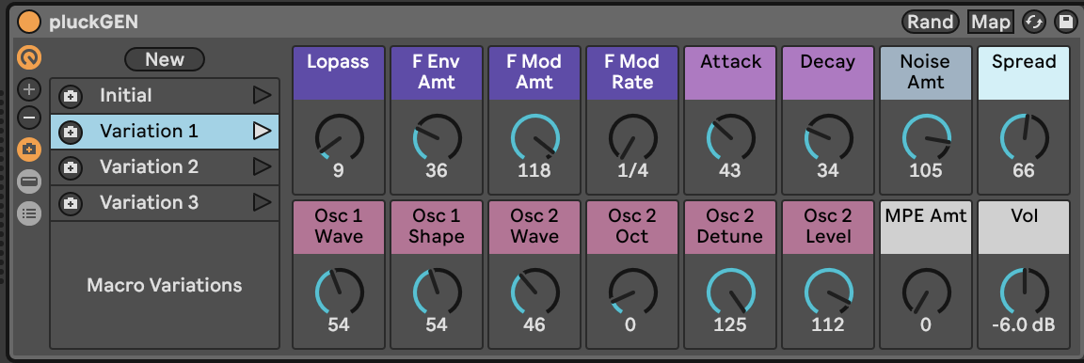1084x363 pixels.
Task: Create a New macro variation
Action: tap(165, 59)
